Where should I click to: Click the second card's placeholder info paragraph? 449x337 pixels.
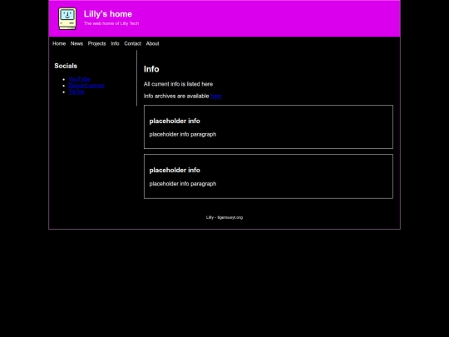tap(183, 184)
